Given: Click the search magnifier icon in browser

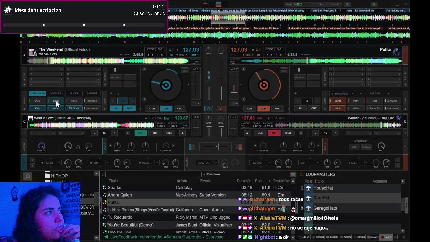Looking at the screenshot, I should click(x=27, y=176).
